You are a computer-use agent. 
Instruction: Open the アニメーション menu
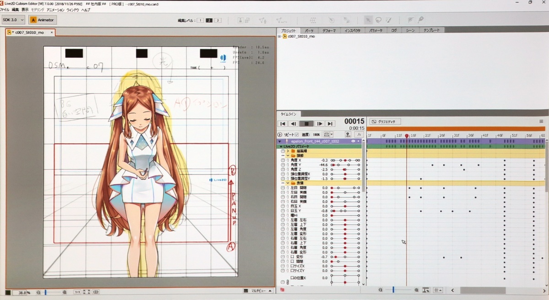(x=55, y=9)
